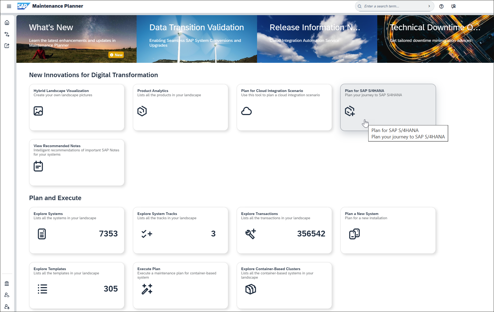The height and width of the screenshot is (312, 494).
Task: Click the SAP logo
Action: (24, 6)
